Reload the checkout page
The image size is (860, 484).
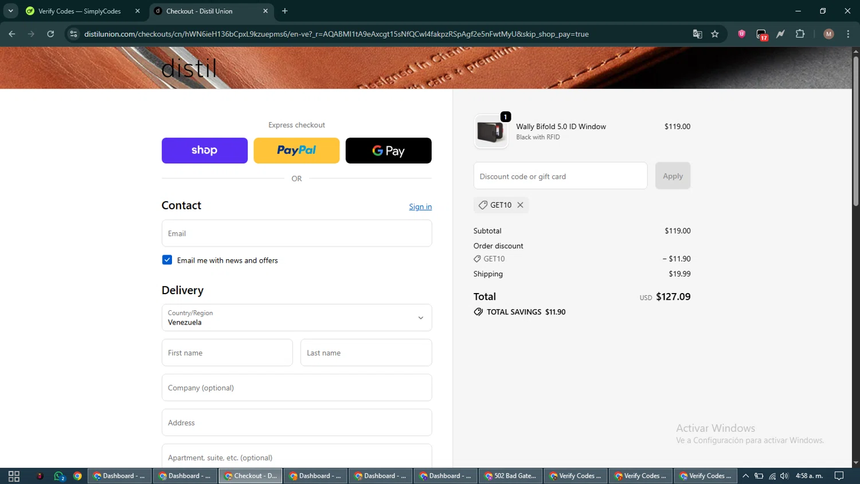[x=50, y=34]
